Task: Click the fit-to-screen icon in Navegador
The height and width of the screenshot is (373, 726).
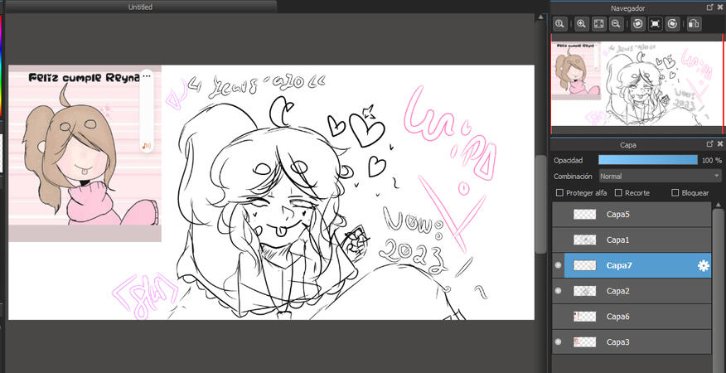Action: 599,24
